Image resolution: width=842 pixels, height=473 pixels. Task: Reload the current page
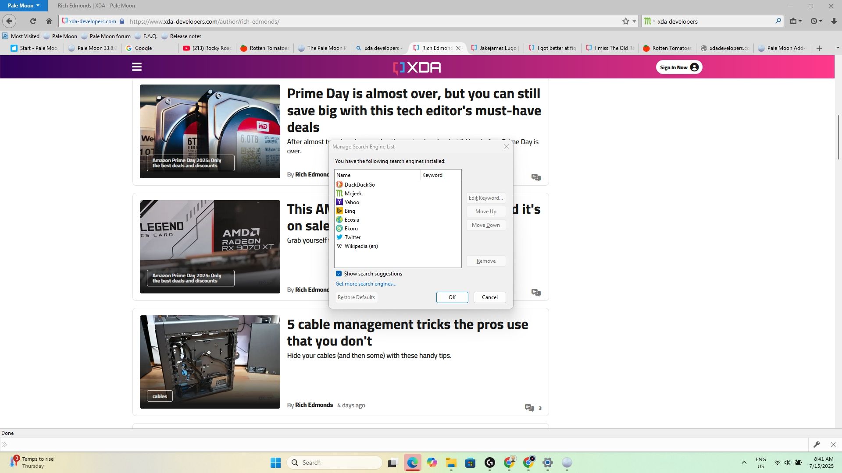pyautogui.click(x=33, y=21)
